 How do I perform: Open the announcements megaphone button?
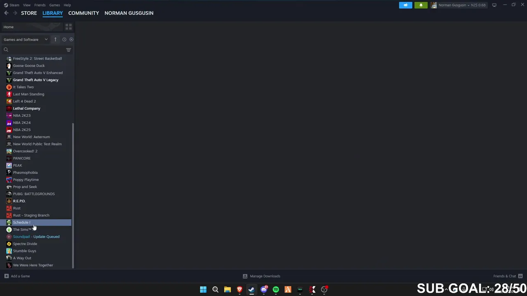[x=406, y=5]
